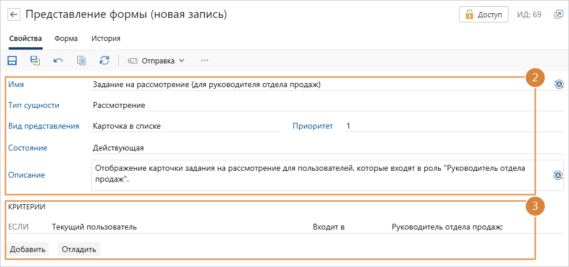Screen dimensions: 569x267
Task: Click the localization icon next to the Имя field
Action: [559, 85]
